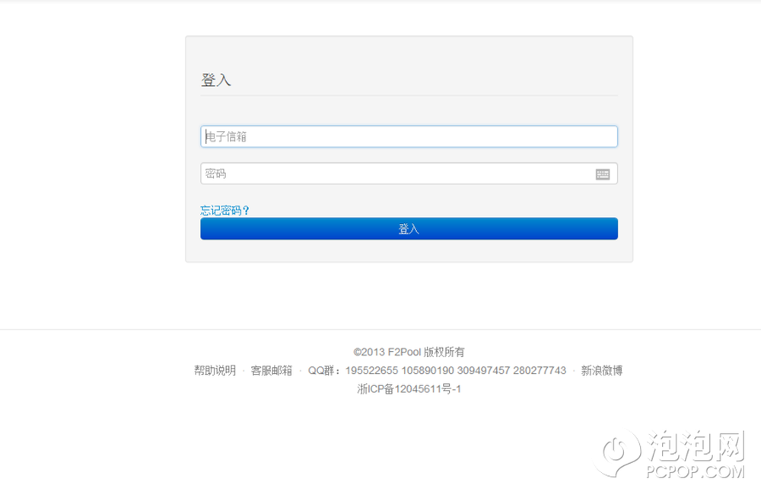The height and width of the screenshot is (495, 761).
Task: Visit the 新浪微博 link in footer
Action: point(602,371)
